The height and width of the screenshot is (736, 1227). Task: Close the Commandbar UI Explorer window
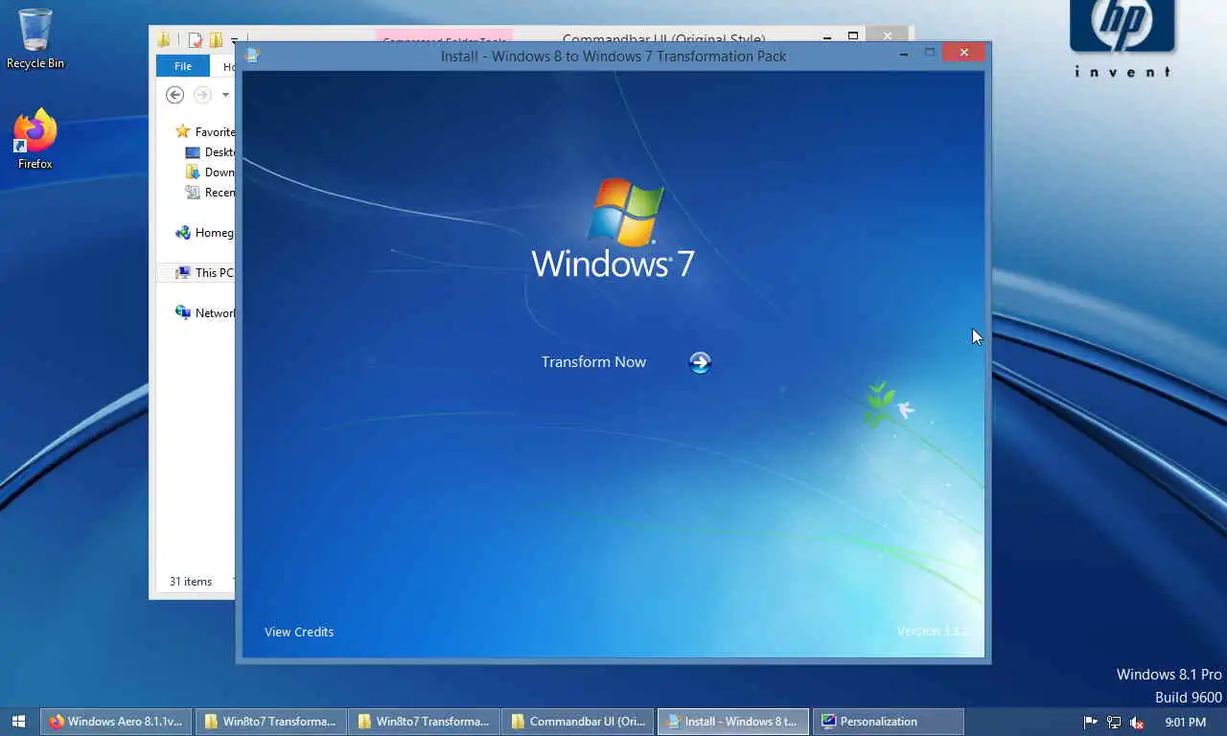[888, 35]
